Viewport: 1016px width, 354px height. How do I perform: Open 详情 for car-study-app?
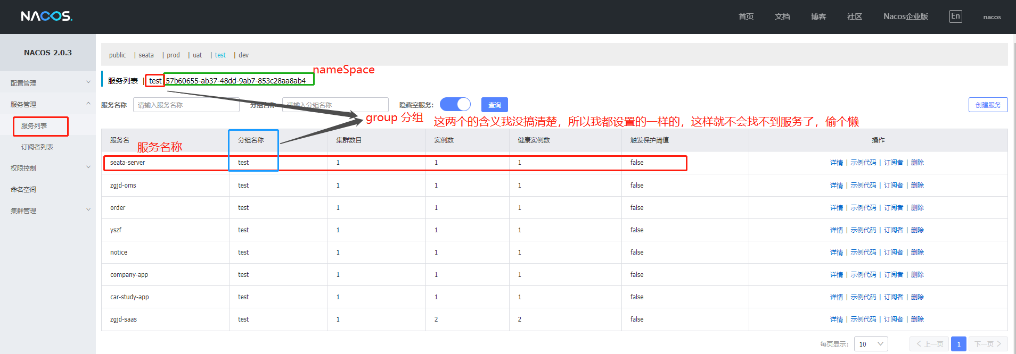point(836,297)
